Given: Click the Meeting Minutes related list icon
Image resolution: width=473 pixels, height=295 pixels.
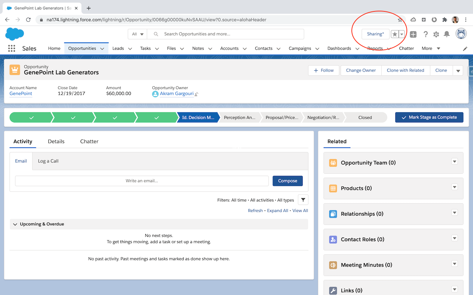Looking at the screenshot, I should 333,265.
